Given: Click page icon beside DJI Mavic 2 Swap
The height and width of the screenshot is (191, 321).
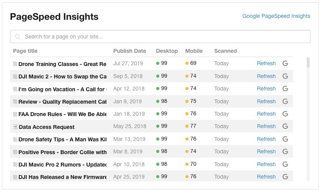Looking at the screenshot, I should point(15,76).
